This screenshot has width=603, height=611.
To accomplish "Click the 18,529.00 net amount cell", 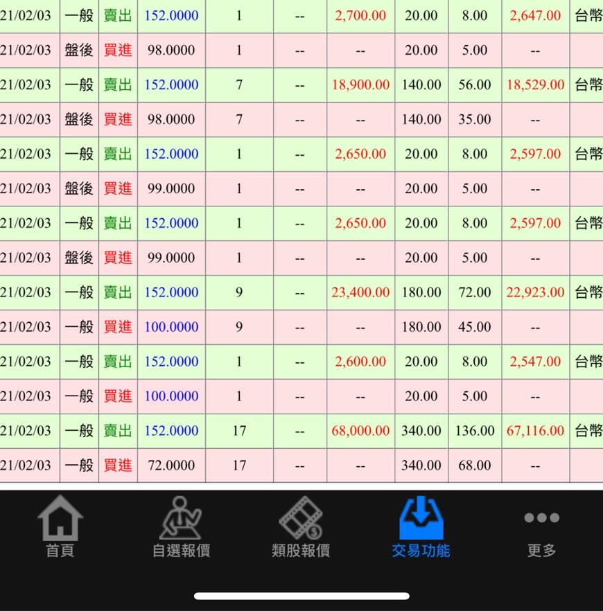I will click(x=535, y=85).
